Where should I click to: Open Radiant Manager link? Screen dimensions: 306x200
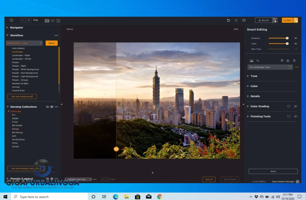point(283,181)
